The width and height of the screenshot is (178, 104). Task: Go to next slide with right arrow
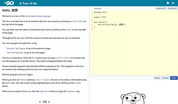tap(49, 102)
